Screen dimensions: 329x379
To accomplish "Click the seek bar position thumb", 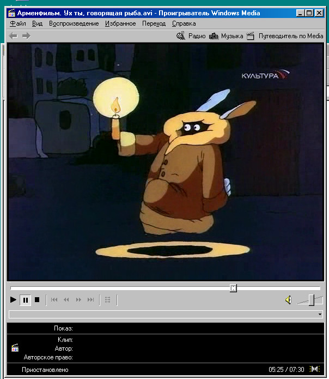I will coord(233,288).
